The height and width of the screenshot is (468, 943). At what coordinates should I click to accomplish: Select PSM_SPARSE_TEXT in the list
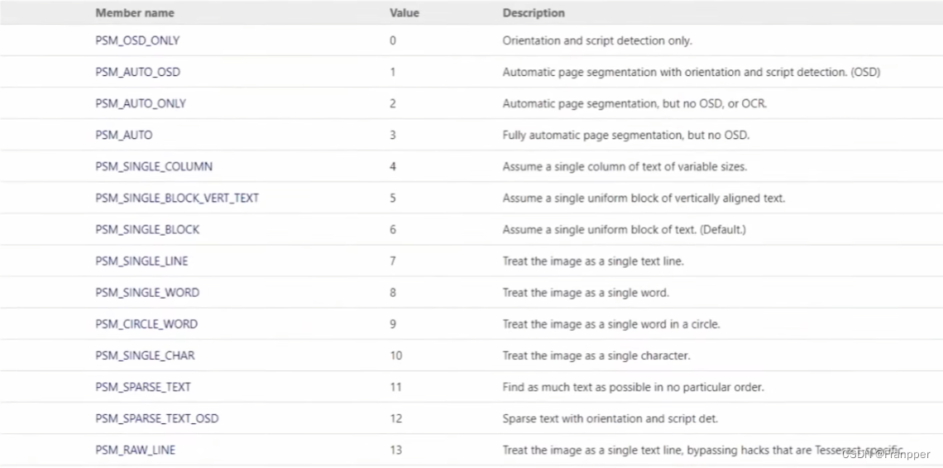[142, 387]
